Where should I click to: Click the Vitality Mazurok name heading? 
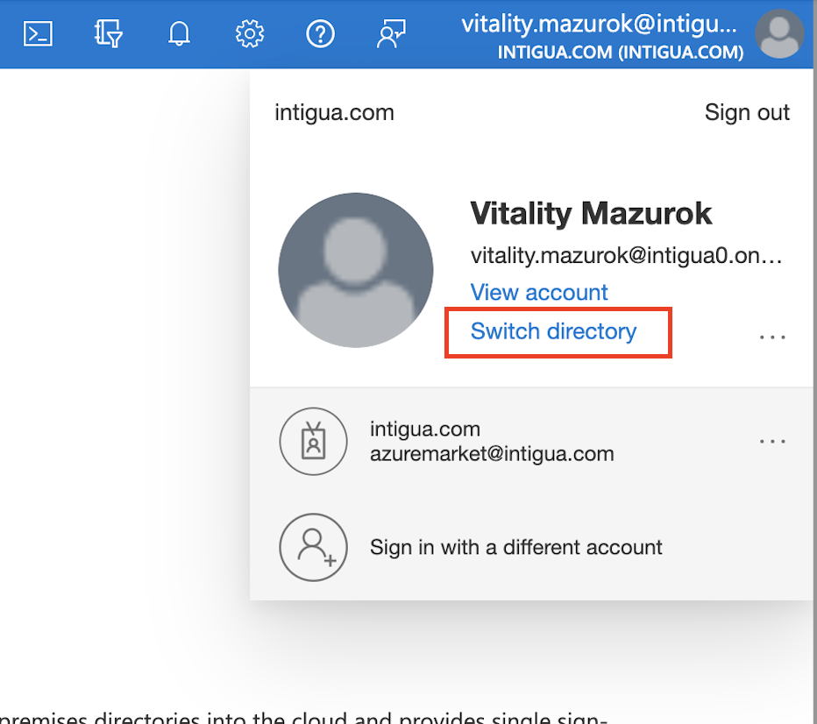591,213
